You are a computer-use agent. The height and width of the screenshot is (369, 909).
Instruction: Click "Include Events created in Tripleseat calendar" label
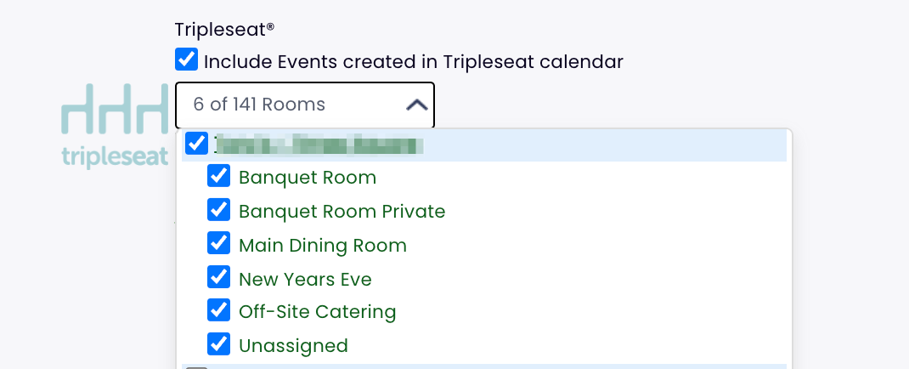pyautogui.click(x=414, y=61)
